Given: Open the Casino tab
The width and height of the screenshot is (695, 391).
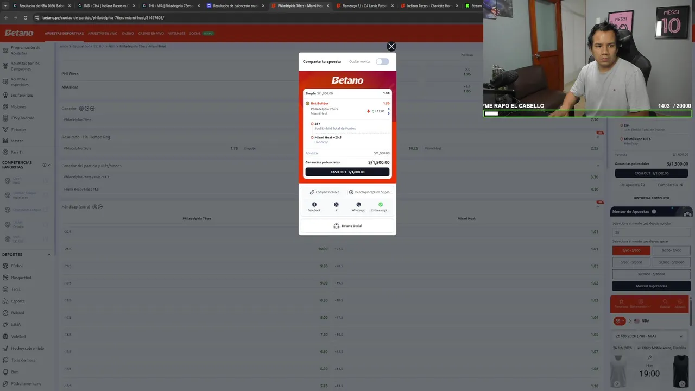Looking at the screenshot, I should (128, 34).
